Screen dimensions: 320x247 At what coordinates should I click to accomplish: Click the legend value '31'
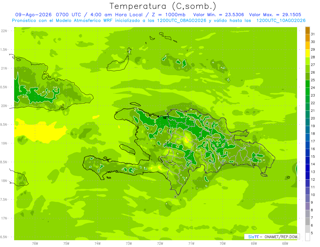[x=313, y=34]
